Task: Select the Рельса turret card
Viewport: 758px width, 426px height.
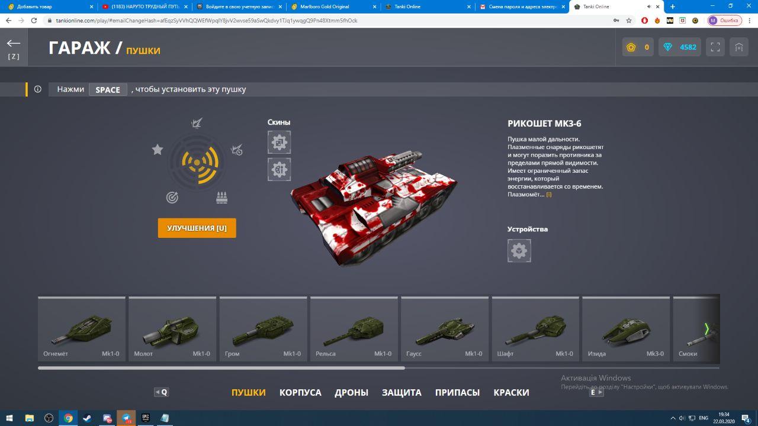Action: click(x=354, y=330)
